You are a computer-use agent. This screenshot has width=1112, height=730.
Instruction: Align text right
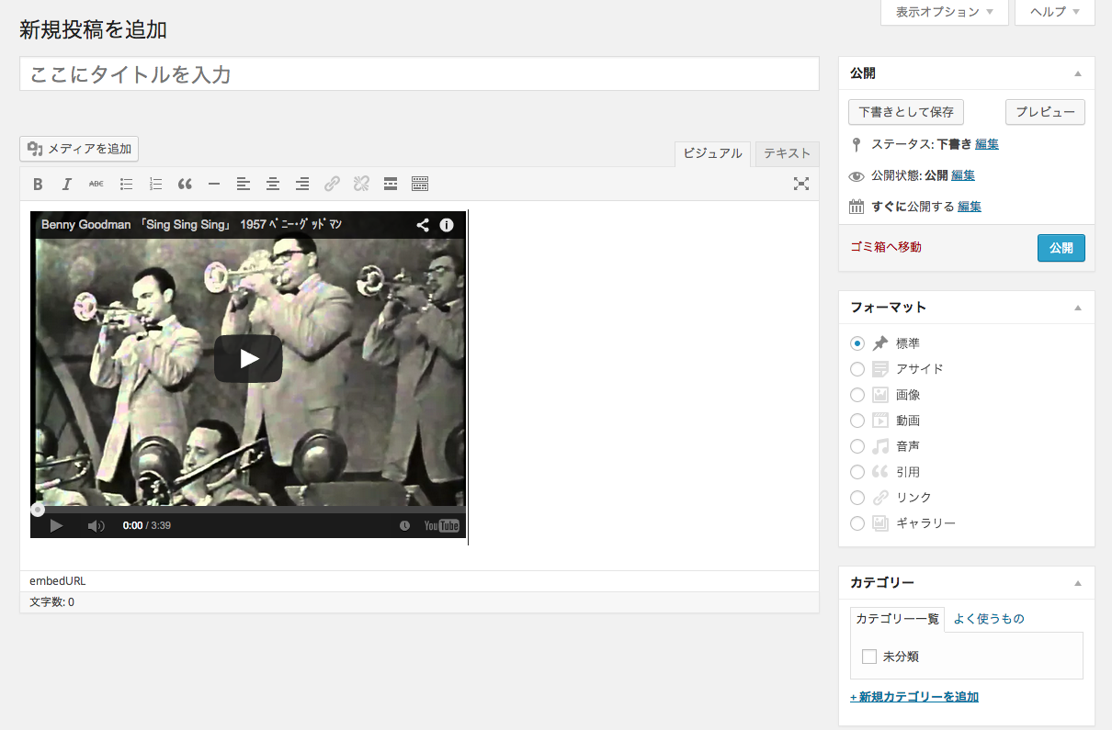tap(302, 185)
